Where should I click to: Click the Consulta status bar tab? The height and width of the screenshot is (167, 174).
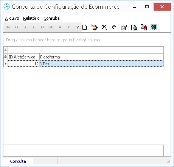pyautogui.click(x=18, y=161)
